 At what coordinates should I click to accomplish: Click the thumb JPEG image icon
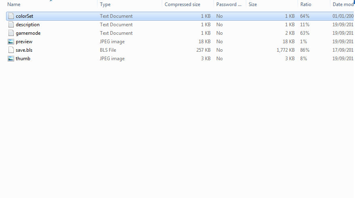tap(11, 59)
